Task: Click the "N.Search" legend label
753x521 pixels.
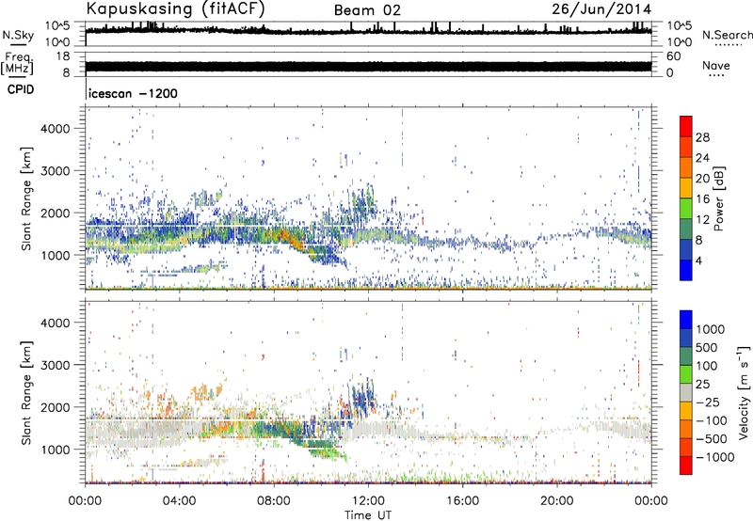Action: point(728,35)
